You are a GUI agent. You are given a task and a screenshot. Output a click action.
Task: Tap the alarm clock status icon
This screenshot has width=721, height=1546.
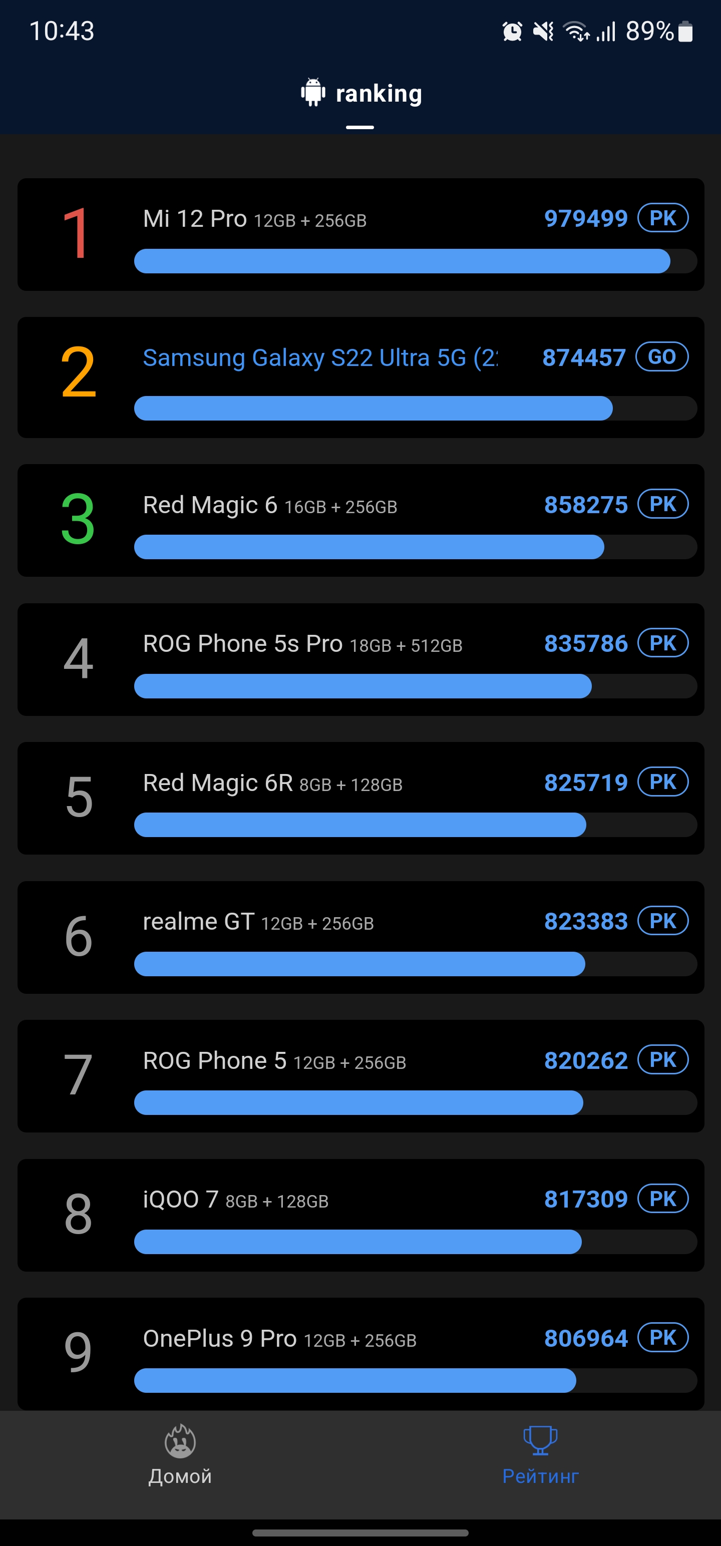(x=512, y=31)
